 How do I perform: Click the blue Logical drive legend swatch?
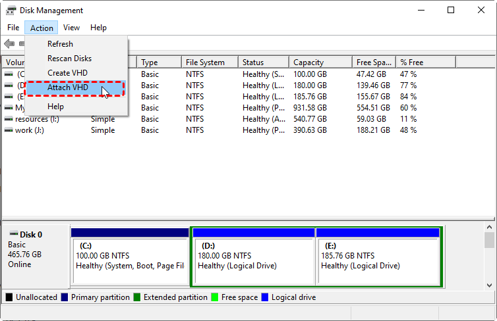265,297
